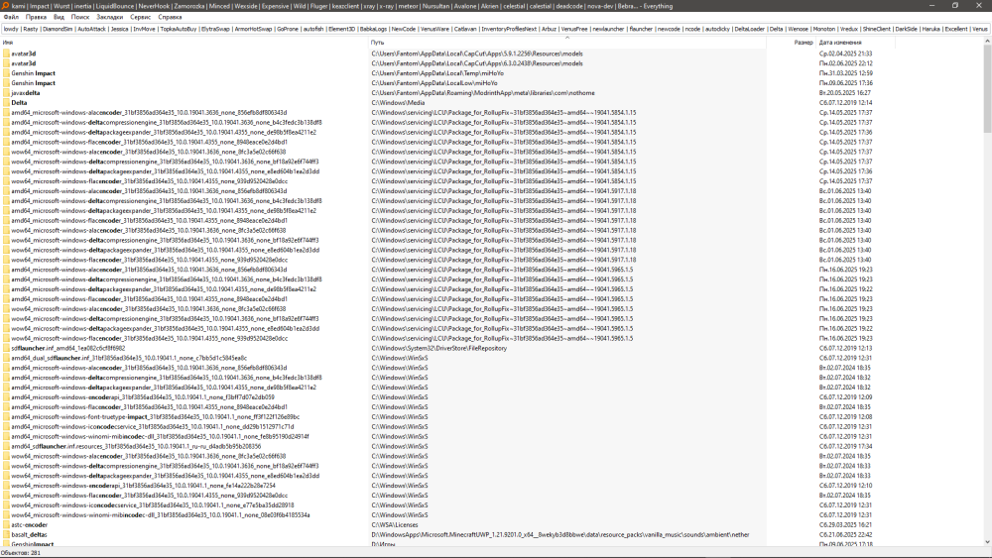
Task: Open the Сервис menu
Action: tap(141, 17)
